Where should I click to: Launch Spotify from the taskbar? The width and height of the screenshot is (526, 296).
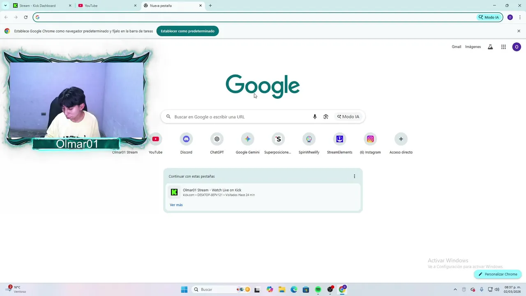click(x=318, y=289)
